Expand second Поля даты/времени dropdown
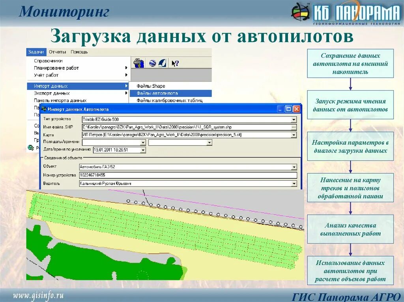The image size is (404, 302). (209, 143)
